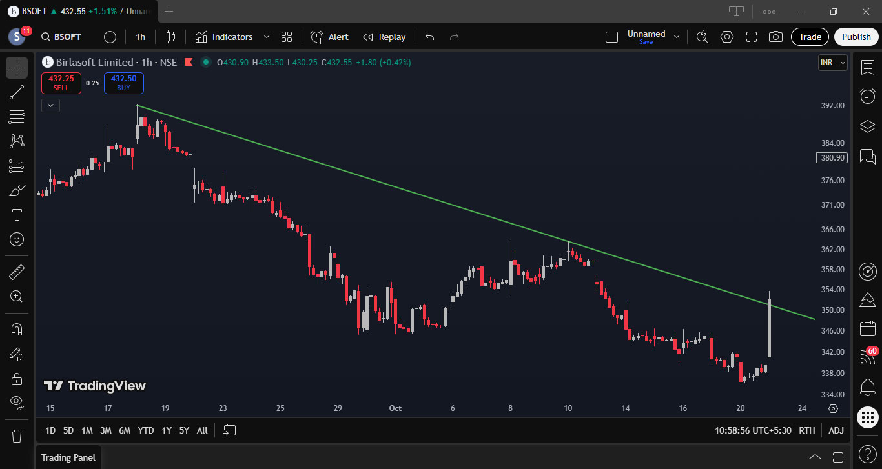Click the BUY 432.50 button

click(x=124, y=83)
